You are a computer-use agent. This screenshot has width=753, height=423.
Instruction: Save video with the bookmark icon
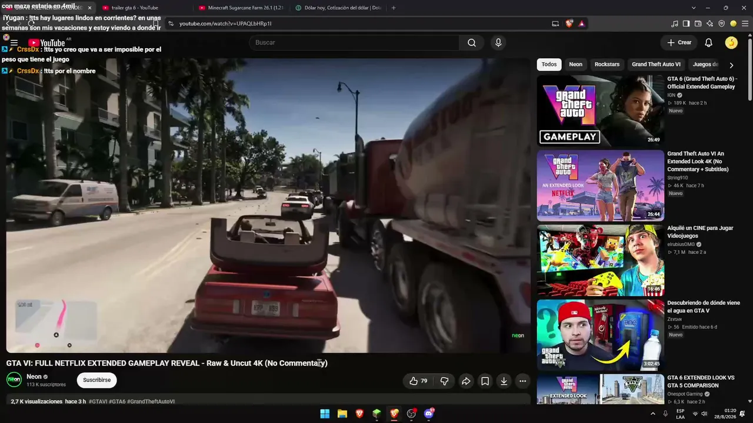[x=485, y=381]
